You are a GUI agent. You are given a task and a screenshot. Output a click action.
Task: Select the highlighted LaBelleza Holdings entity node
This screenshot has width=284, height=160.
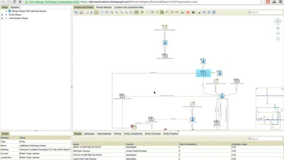[203, 73]
